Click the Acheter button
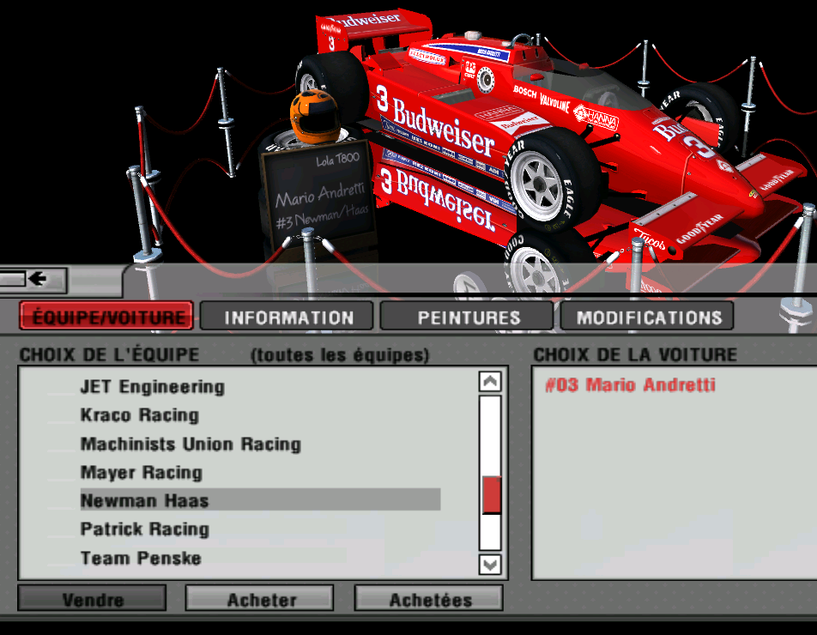Image resolution: width=817 pixels, height=635 pixels. click(x=260, y=598)
